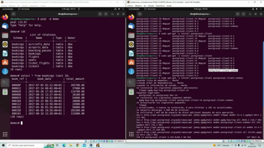This screenshot has height=148, width=264.
Task: Open weather widget showing Soleado
Action: pos(221,145)
